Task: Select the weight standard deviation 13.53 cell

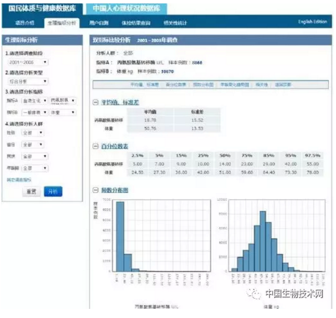Action: tap(197, 129)
